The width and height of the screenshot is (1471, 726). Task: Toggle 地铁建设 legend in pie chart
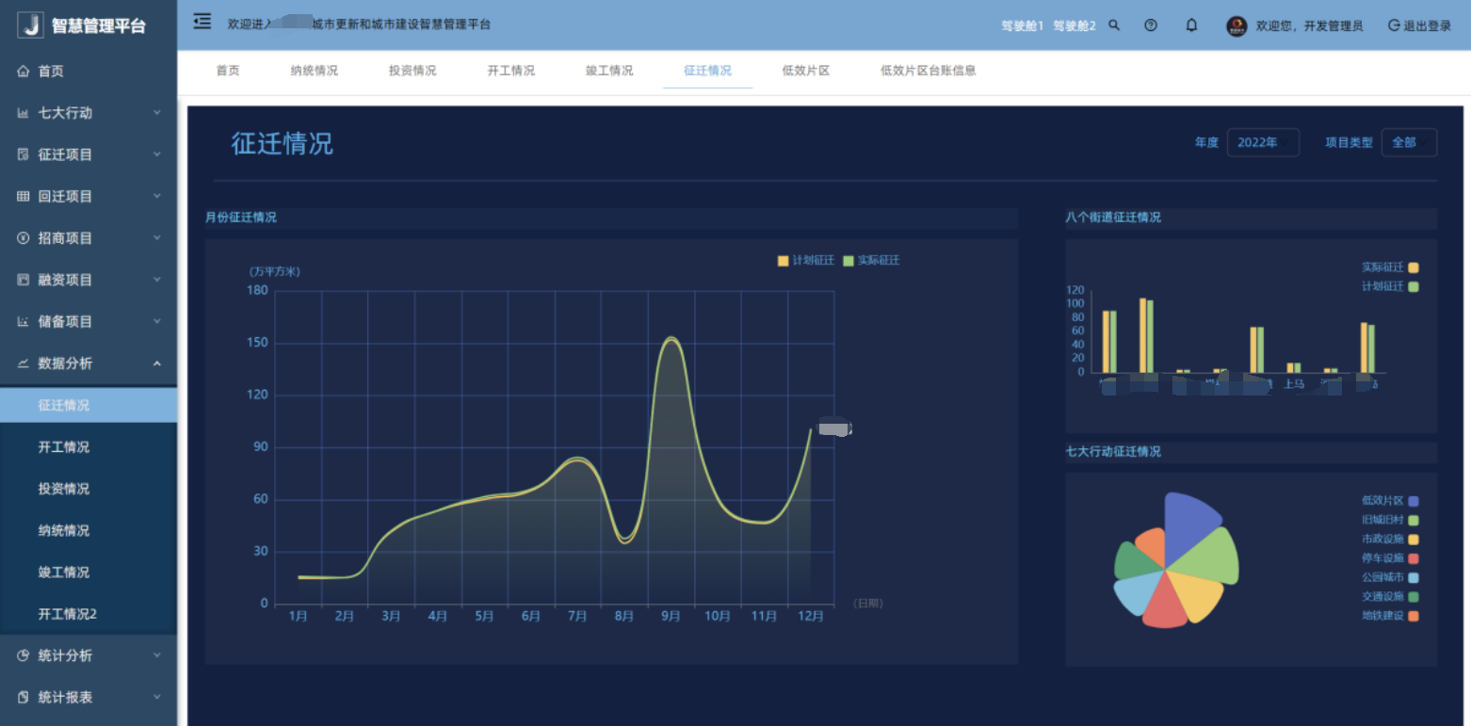coord(1390,616)
